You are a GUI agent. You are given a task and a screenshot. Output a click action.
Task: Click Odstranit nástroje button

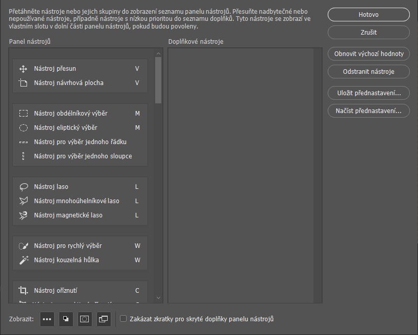(368, 71)
